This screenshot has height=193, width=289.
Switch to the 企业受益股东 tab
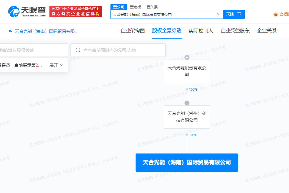click(235, 30)
